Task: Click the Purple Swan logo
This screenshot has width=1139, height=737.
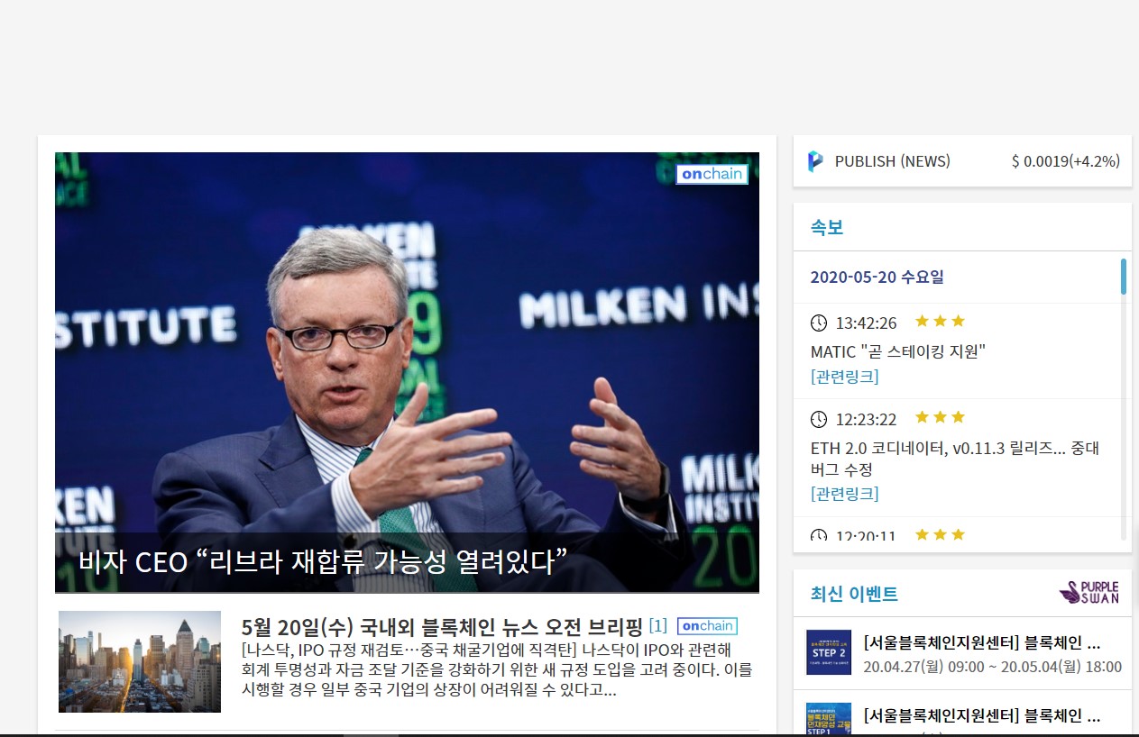Action: click(1089, 592)
